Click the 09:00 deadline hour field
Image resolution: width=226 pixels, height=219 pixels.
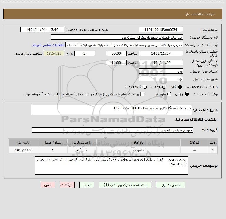(116, 53)
